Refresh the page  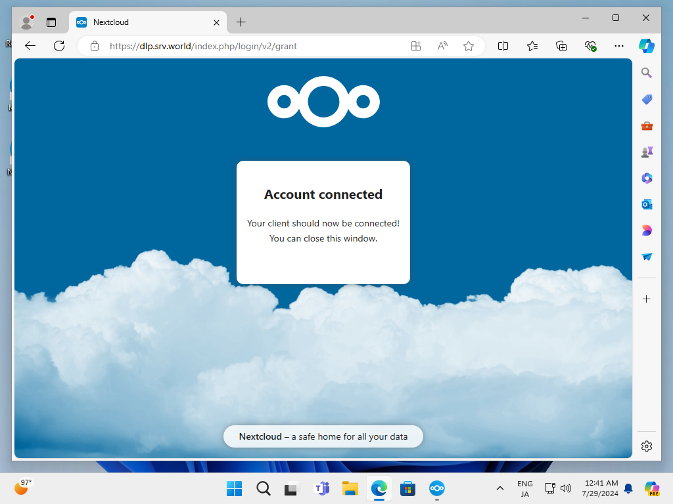[x=59, y=46]
